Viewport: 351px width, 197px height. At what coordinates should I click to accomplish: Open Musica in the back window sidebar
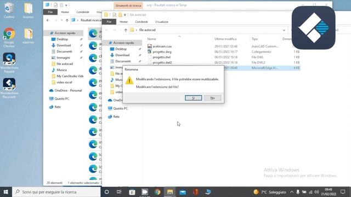click(x=61, y=70)
